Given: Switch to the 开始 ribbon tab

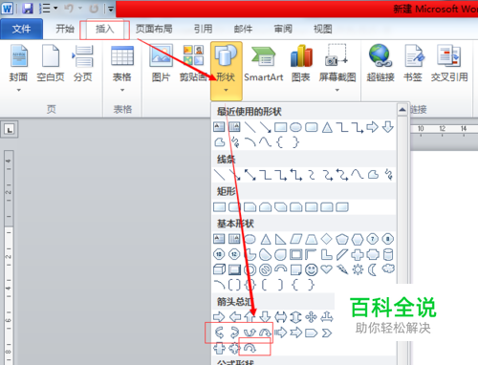Looking at the screenshot, I should (x=65, y=29).
